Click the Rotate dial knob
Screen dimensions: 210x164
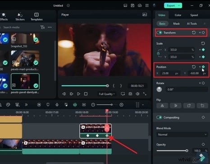(159, 89)
